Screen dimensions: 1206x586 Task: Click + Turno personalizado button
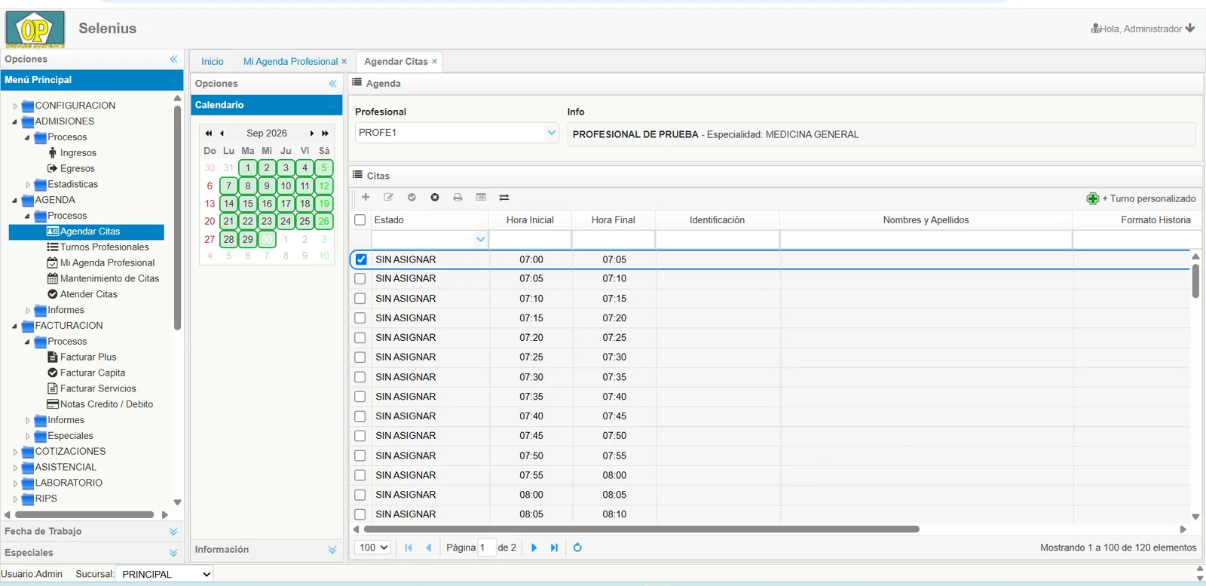coord(1141,198)
